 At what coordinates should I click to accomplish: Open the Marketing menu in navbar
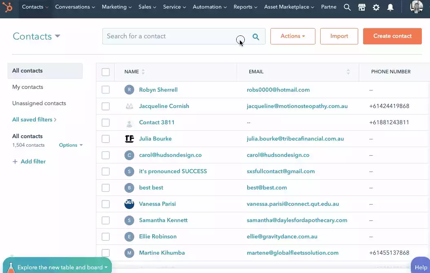pos(117,7)
